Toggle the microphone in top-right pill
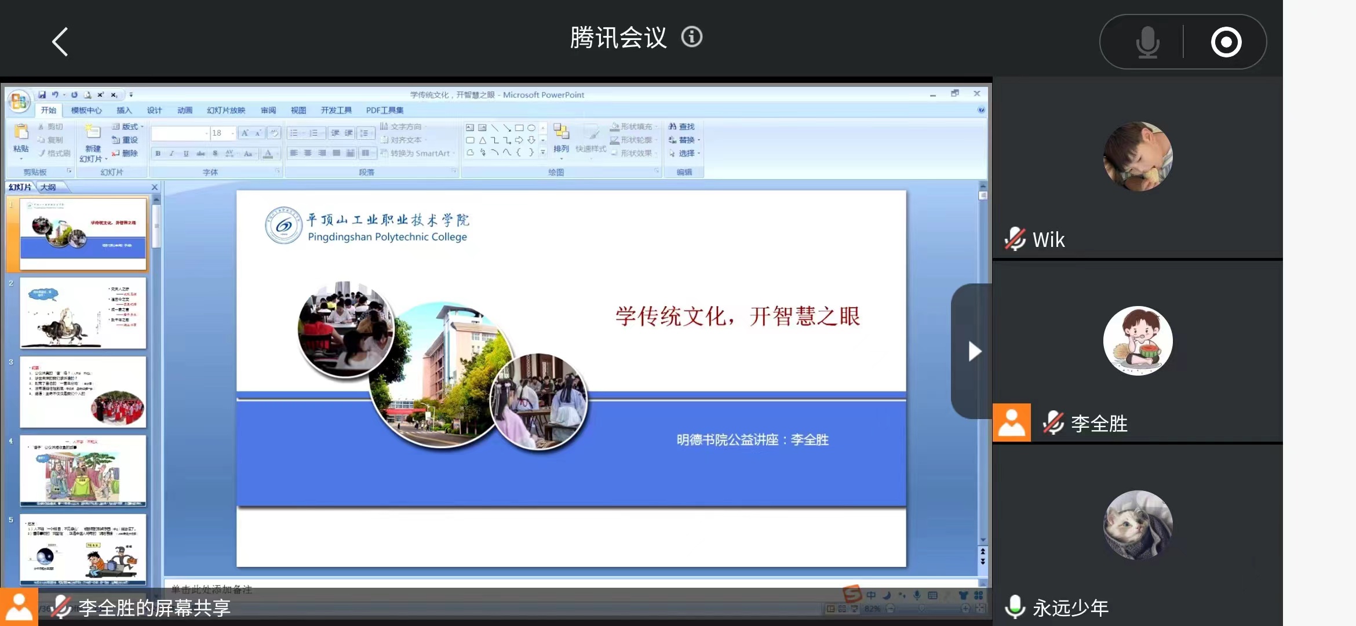The image size is (1356, 626). 1147,42
